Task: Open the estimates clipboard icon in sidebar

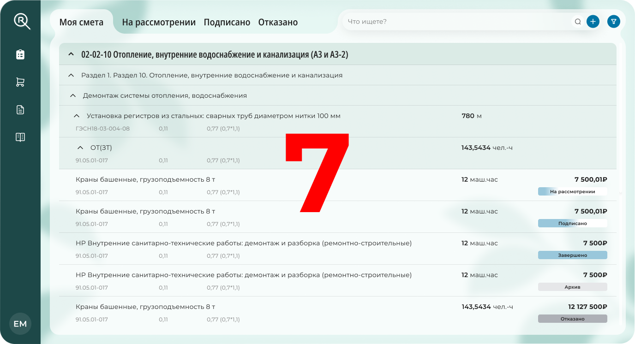Action: pos(20,54)
